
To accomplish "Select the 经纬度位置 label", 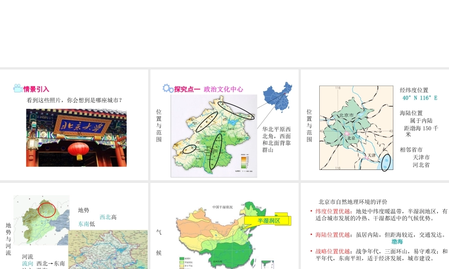I will point(414,90).
